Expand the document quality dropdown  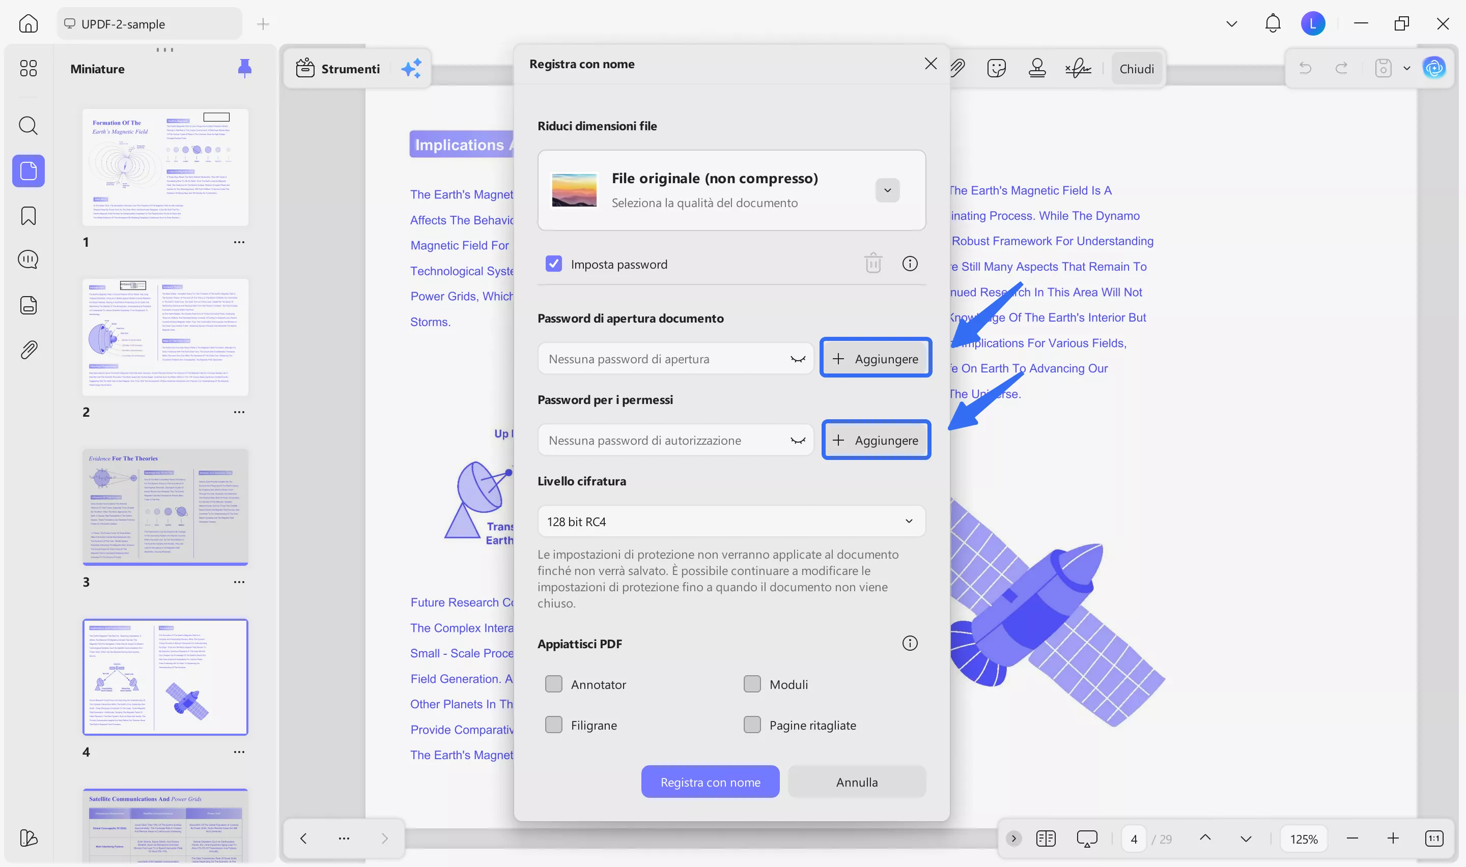click(887, 190)
